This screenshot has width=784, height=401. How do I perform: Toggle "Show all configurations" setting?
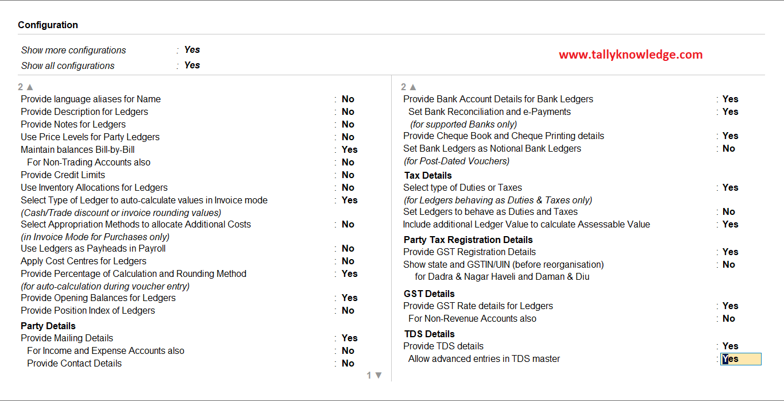tap(192, 65)
